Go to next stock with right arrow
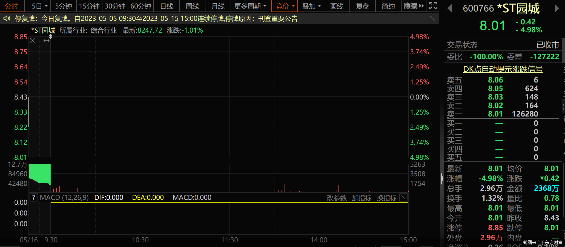565x247 pixels. pyautogui.click(x=557, y=8)
